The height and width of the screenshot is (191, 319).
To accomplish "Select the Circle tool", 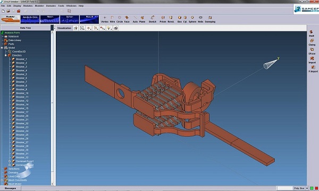I will tap(120, 19).
